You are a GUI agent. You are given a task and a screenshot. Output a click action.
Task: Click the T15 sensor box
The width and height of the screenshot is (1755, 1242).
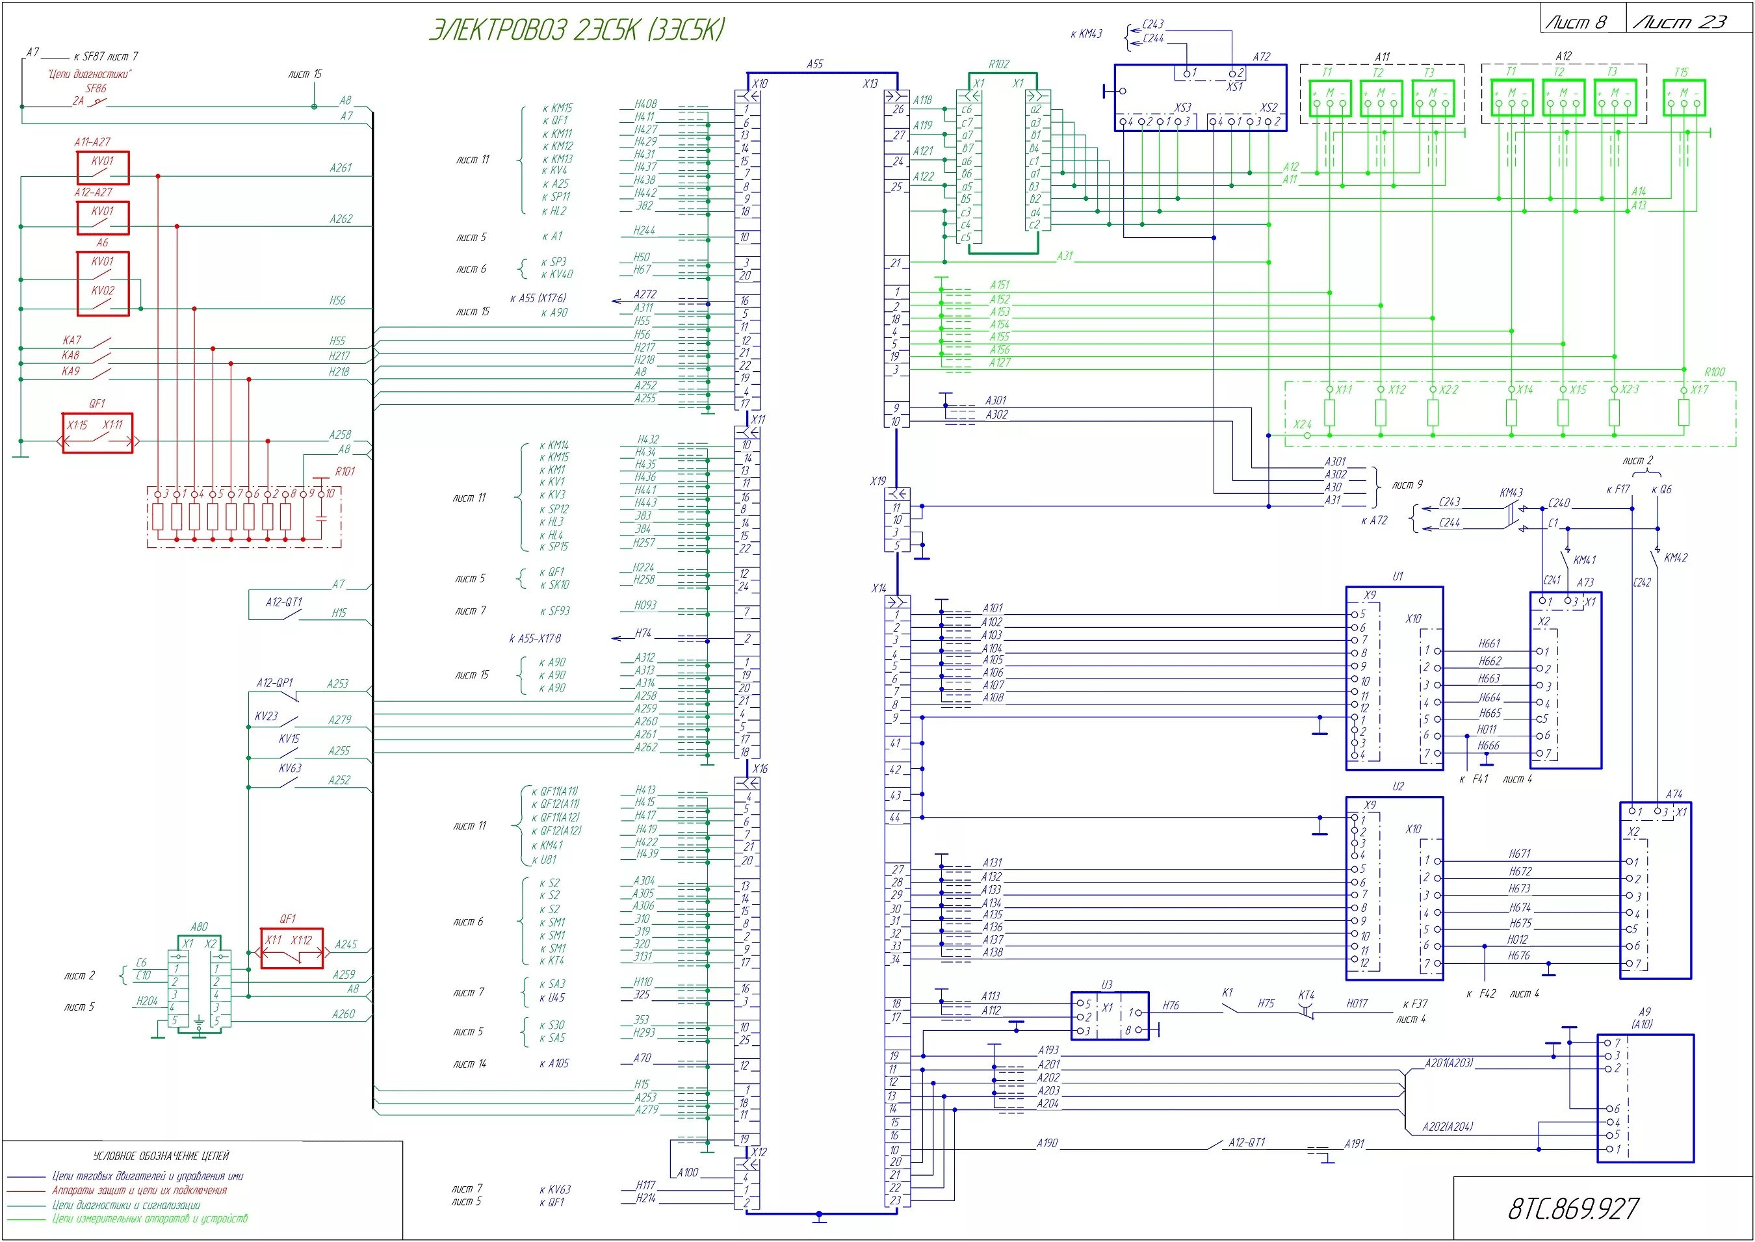(1684, 97)
